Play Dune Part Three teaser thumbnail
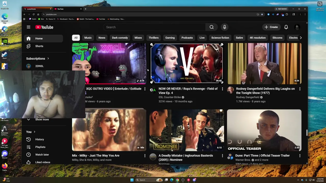 click(x=264, y=130)
